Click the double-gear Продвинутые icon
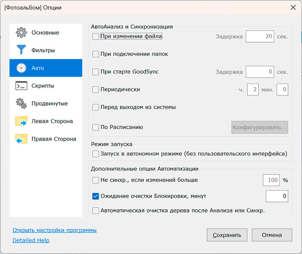 tap(21, 104)
